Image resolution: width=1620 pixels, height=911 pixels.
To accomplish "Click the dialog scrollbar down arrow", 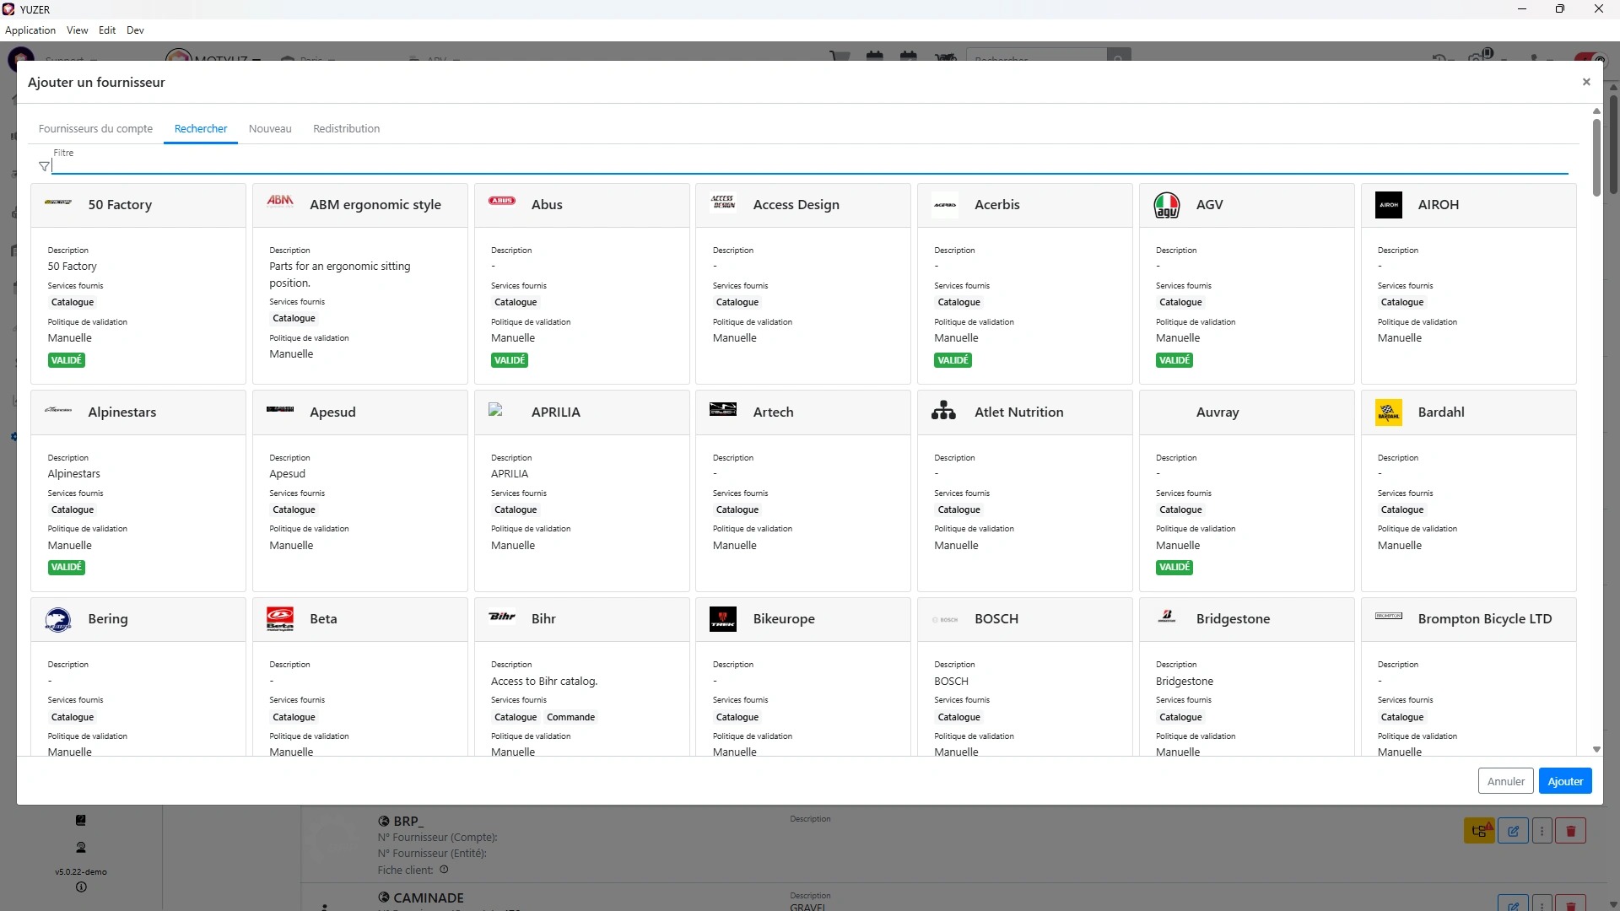I will pyautogui.click(x=1596, y=750).
